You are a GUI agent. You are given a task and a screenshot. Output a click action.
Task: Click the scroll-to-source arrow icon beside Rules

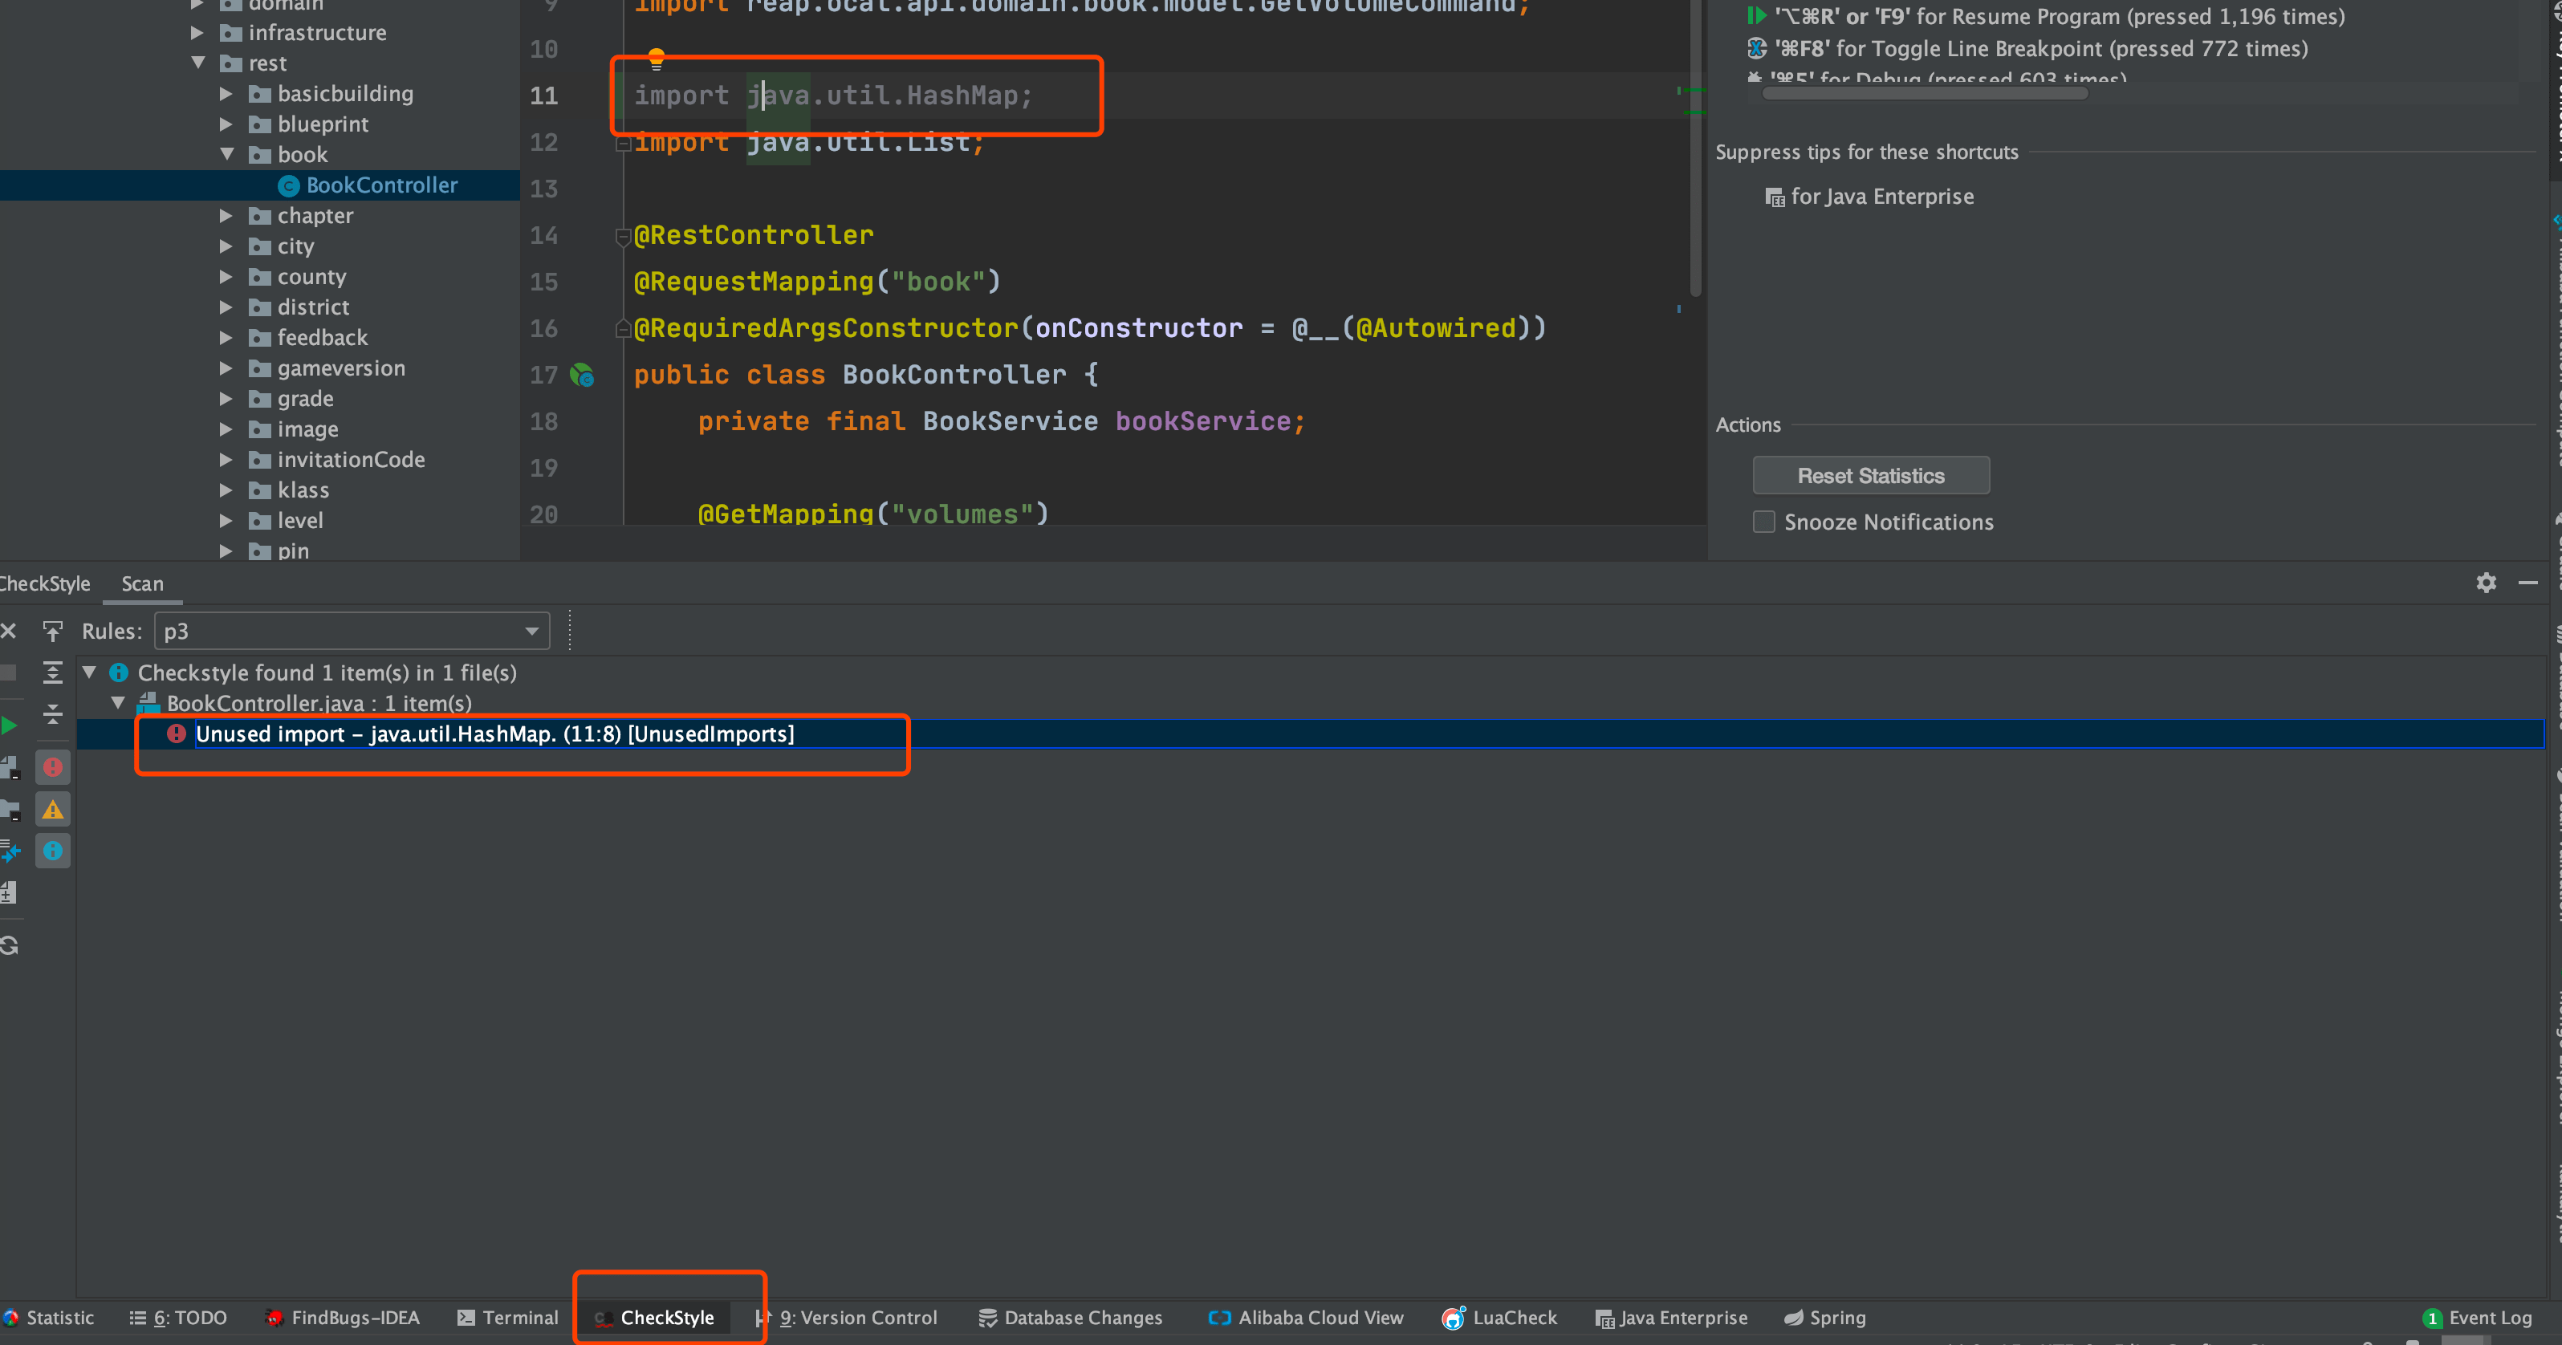53,632
